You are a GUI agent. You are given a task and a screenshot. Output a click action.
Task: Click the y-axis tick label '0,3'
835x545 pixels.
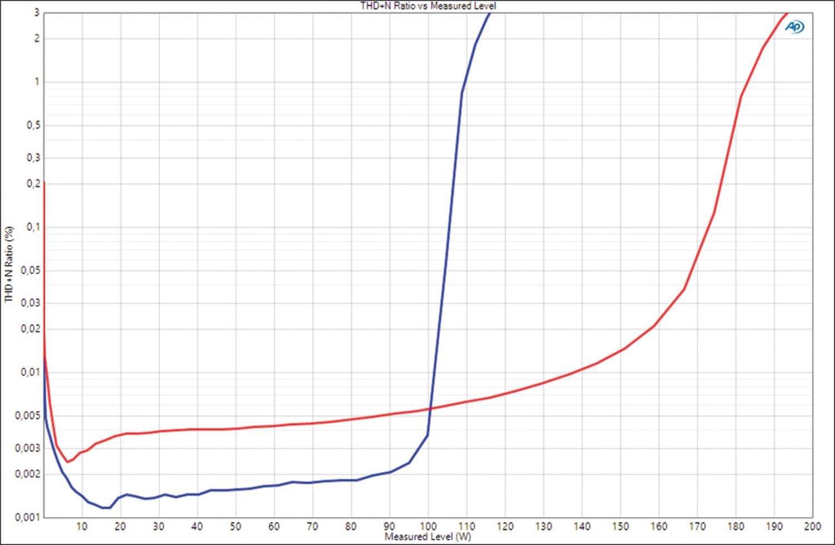[33, 158]
